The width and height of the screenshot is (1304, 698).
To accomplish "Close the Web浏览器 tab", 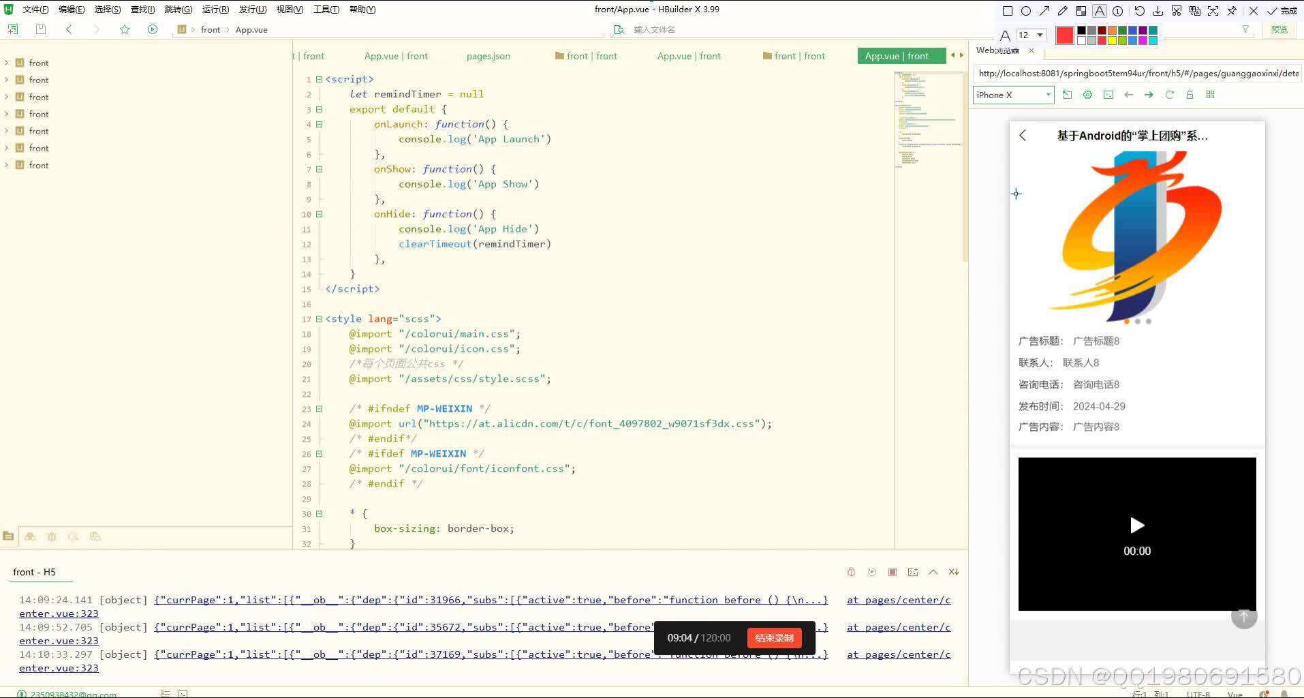I will tap(1031, 50).
